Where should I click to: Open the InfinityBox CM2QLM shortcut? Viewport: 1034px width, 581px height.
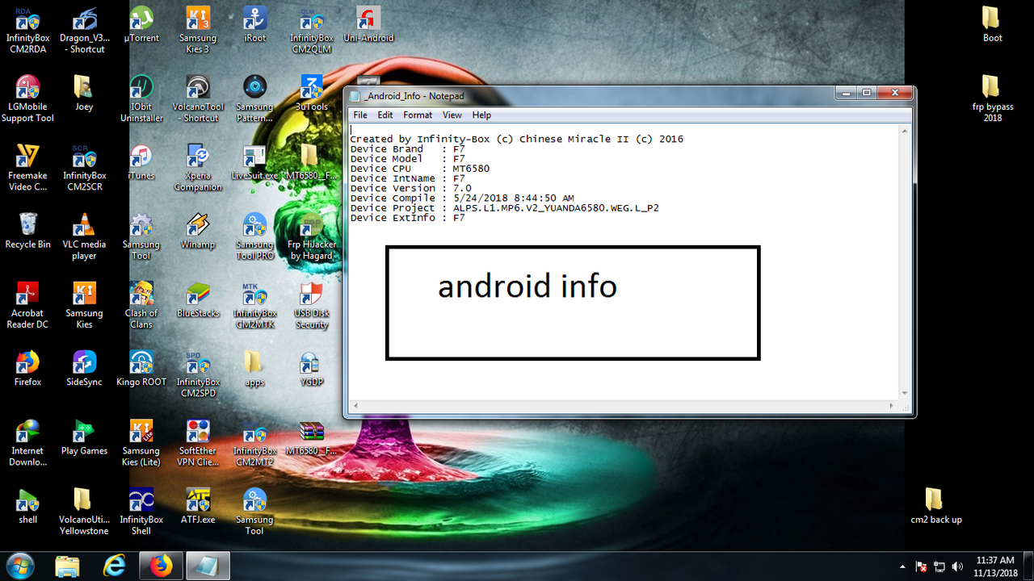(x=312, y=30)
